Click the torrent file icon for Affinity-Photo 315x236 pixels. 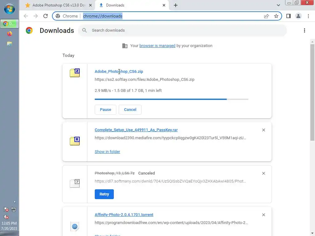click(x=75, y=226)
